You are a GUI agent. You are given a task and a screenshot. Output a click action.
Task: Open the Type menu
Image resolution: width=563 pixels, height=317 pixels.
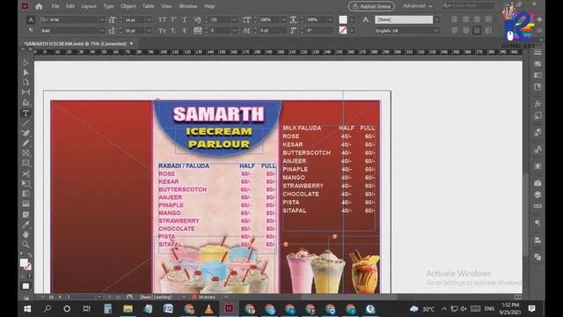click(x=108, y=6)
